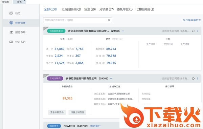This screenshot has height=129, width=203.
Task: Click the 合作伙伴 heart icon
Action: [11, 23]
